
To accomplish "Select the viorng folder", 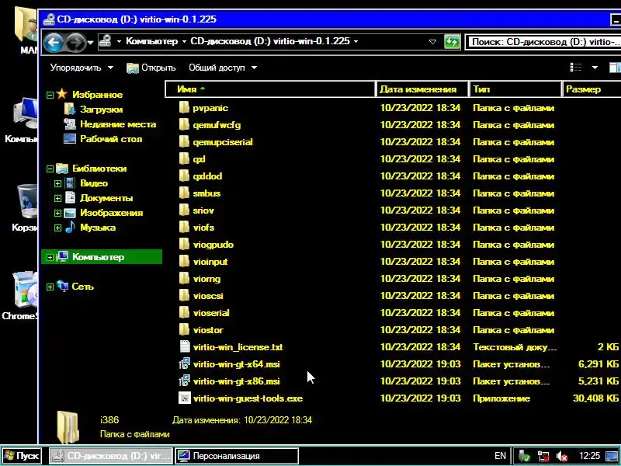I will (x=206, y=279).
